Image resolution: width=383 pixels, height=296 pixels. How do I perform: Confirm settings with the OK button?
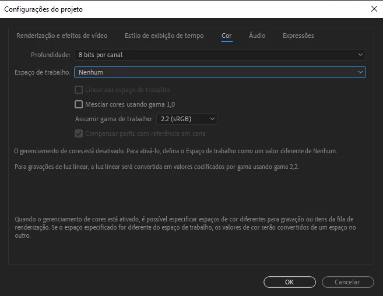coord(290,282)
